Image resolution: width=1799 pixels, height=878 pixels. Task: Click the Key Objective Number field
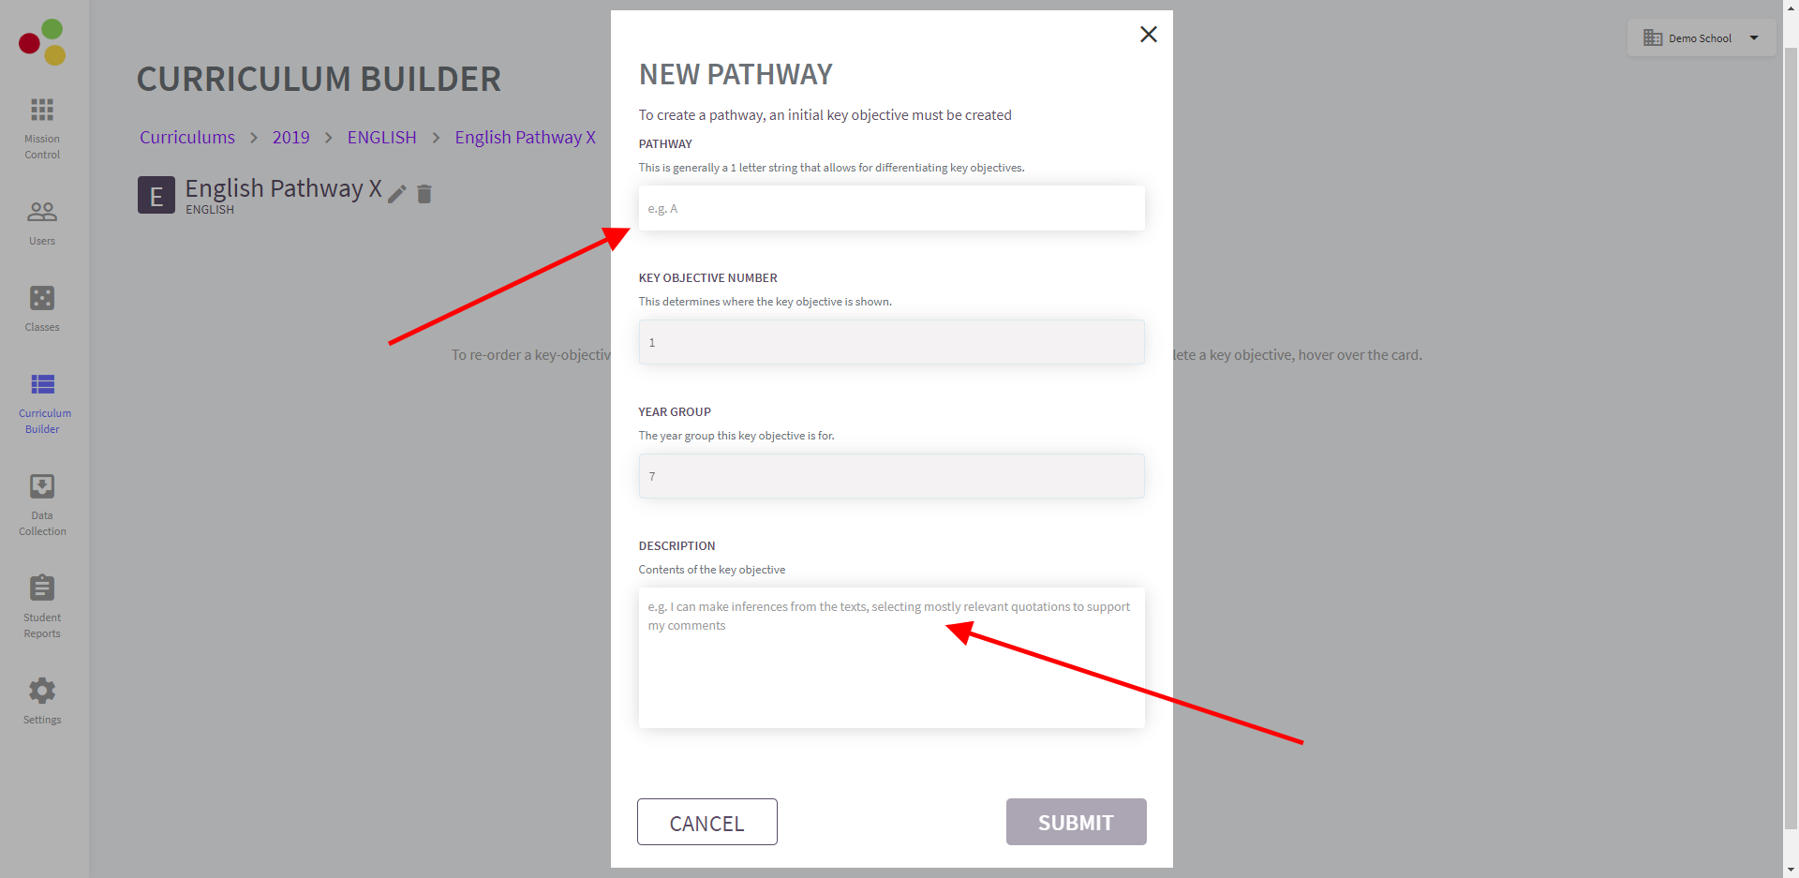point(891,342)
